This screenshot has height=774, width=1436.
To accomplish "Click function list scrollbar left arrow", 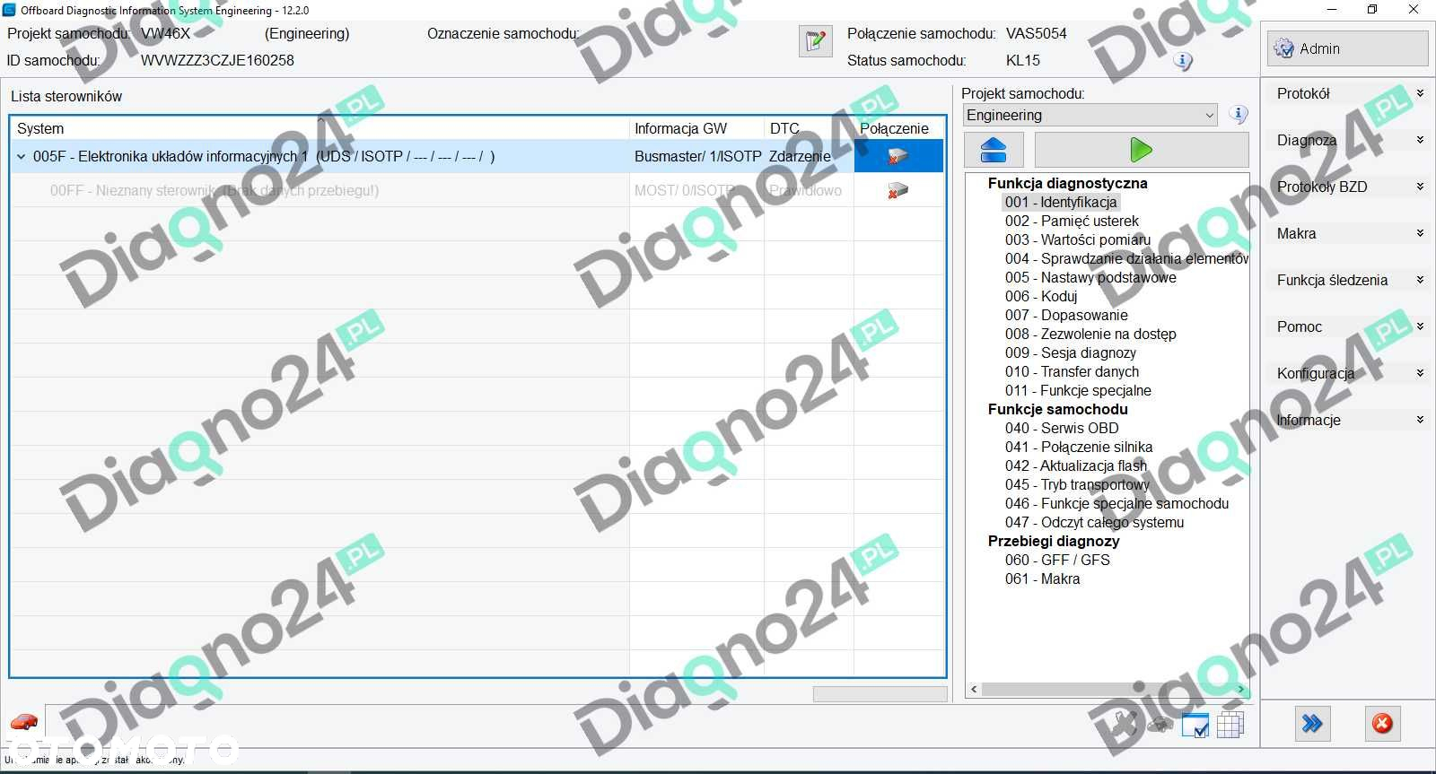I will coord(974,689).
